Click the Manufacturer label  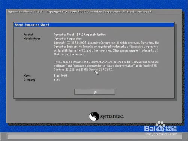tap(32, 39)
